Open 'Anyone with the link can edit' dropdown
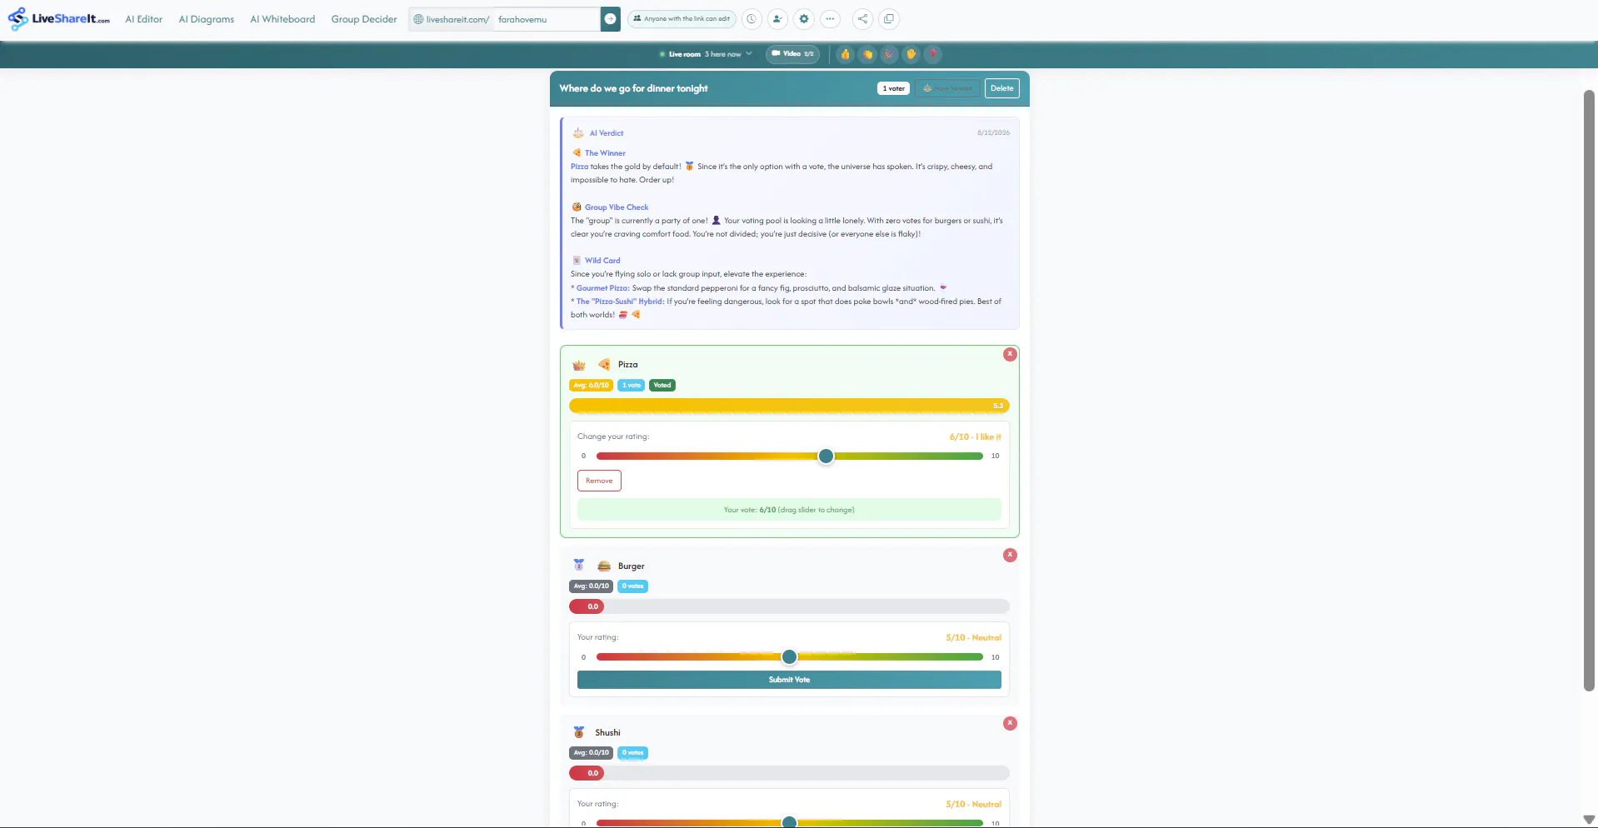Image resolution: width=1598 pixels, height=828 pixels. point(682,19)
